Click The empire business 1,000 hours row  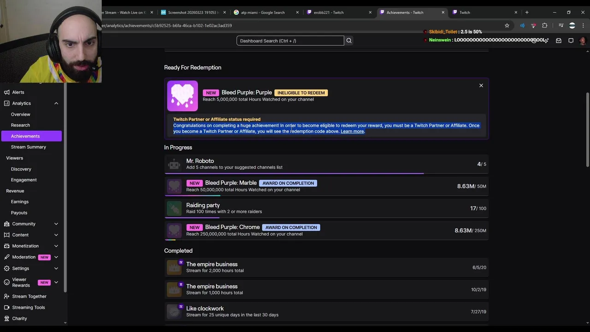point(326,290)
